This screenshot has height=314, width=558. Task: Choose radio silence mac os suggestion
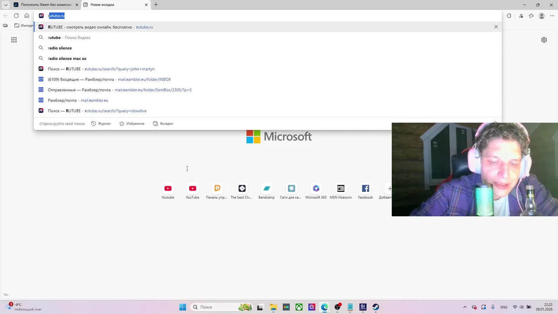(x=268, y=58)
